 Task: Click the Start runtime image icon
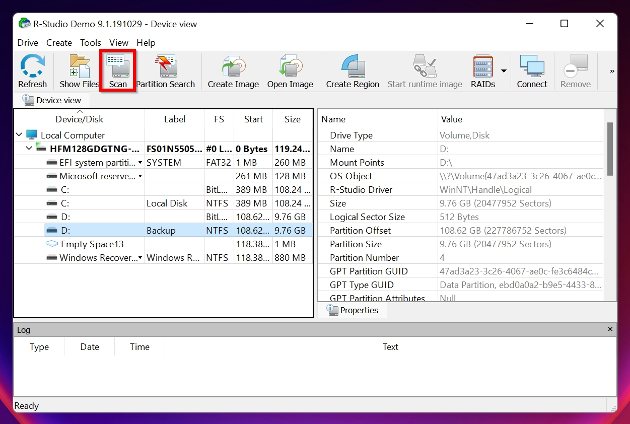(x=425, y=72)
